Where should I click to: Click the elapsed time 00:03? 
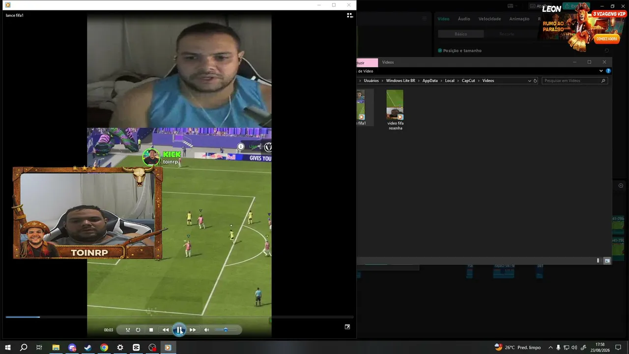(x=109, y=330)
